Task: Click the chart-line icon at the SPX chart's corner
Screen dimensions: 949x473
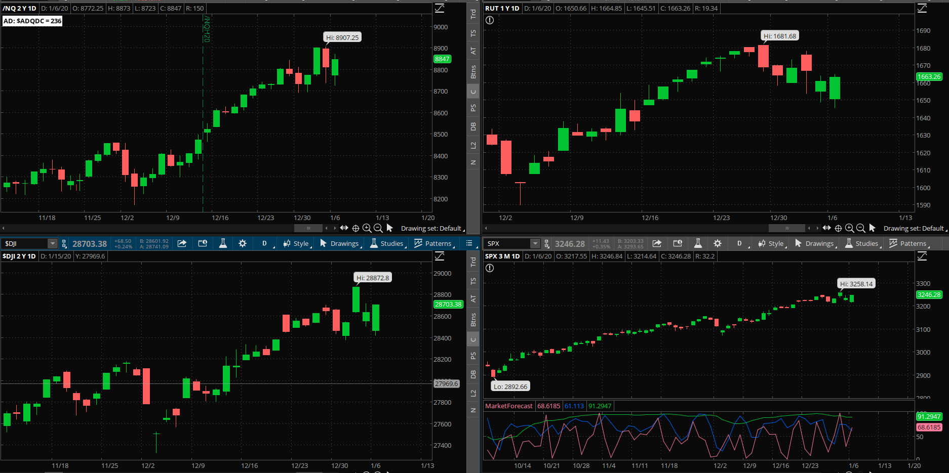Action: pos(922,256)
